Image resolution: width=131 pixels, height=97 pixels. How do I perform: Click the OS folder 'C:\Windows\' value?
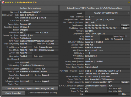coord(25,38)
